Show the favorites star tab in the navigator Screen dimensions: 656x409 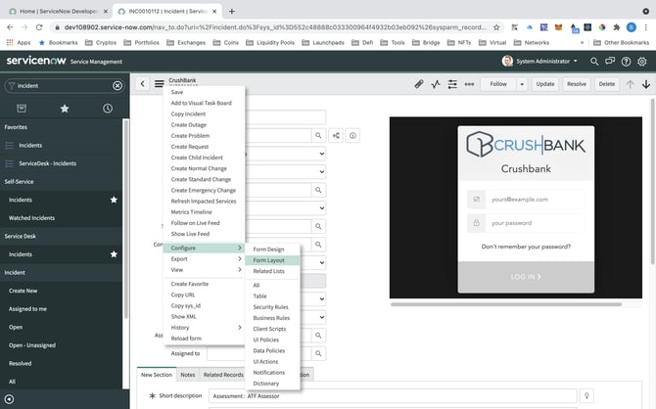point(65,108)
